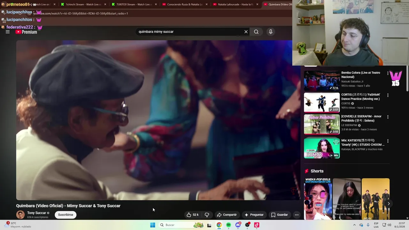Open volume control in system tray

pyautogui.click(x=389, y=225)
